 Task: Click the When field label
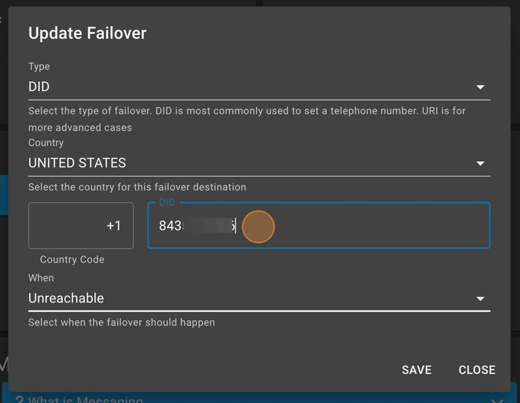(41, 278)
